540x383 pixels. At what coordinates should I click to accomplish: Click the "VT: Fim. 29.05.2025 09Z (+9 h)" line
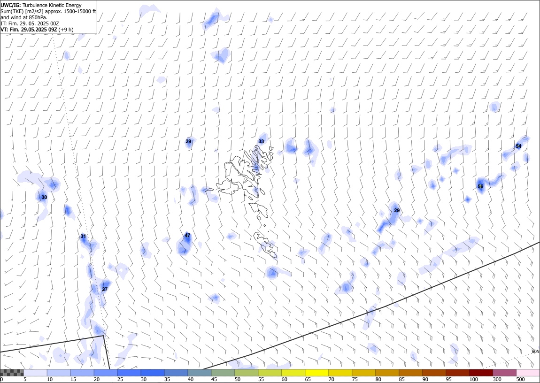pyautogui.click(x=37, y=30)
